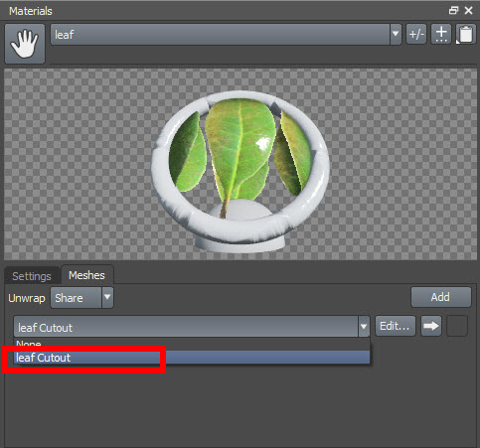Image resolution: width=480 pixels, height=448 pixels.
Task: Switch to the Settings tab
Action: [x=32, y=276]
